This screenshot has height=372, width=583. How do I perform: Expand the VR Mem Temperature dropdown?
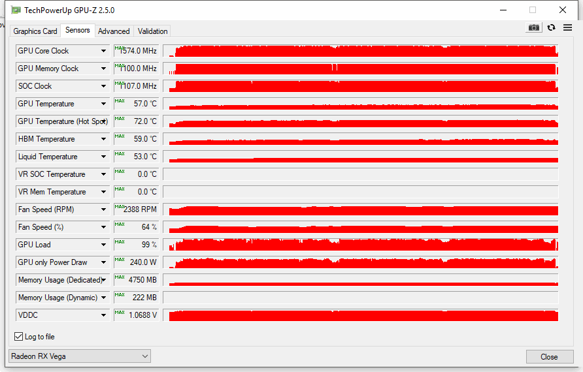click(103, 192)
